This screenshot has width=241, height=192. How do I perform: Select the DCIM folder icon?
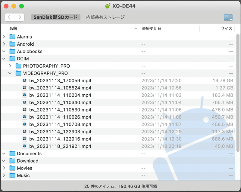(x=12, y=59)
